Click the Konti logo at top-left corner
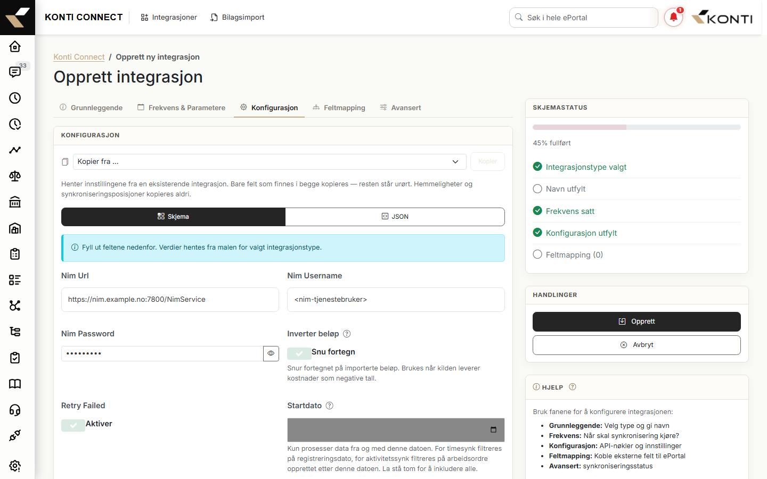The image size is (767, 479). click(x=18, y=18)
